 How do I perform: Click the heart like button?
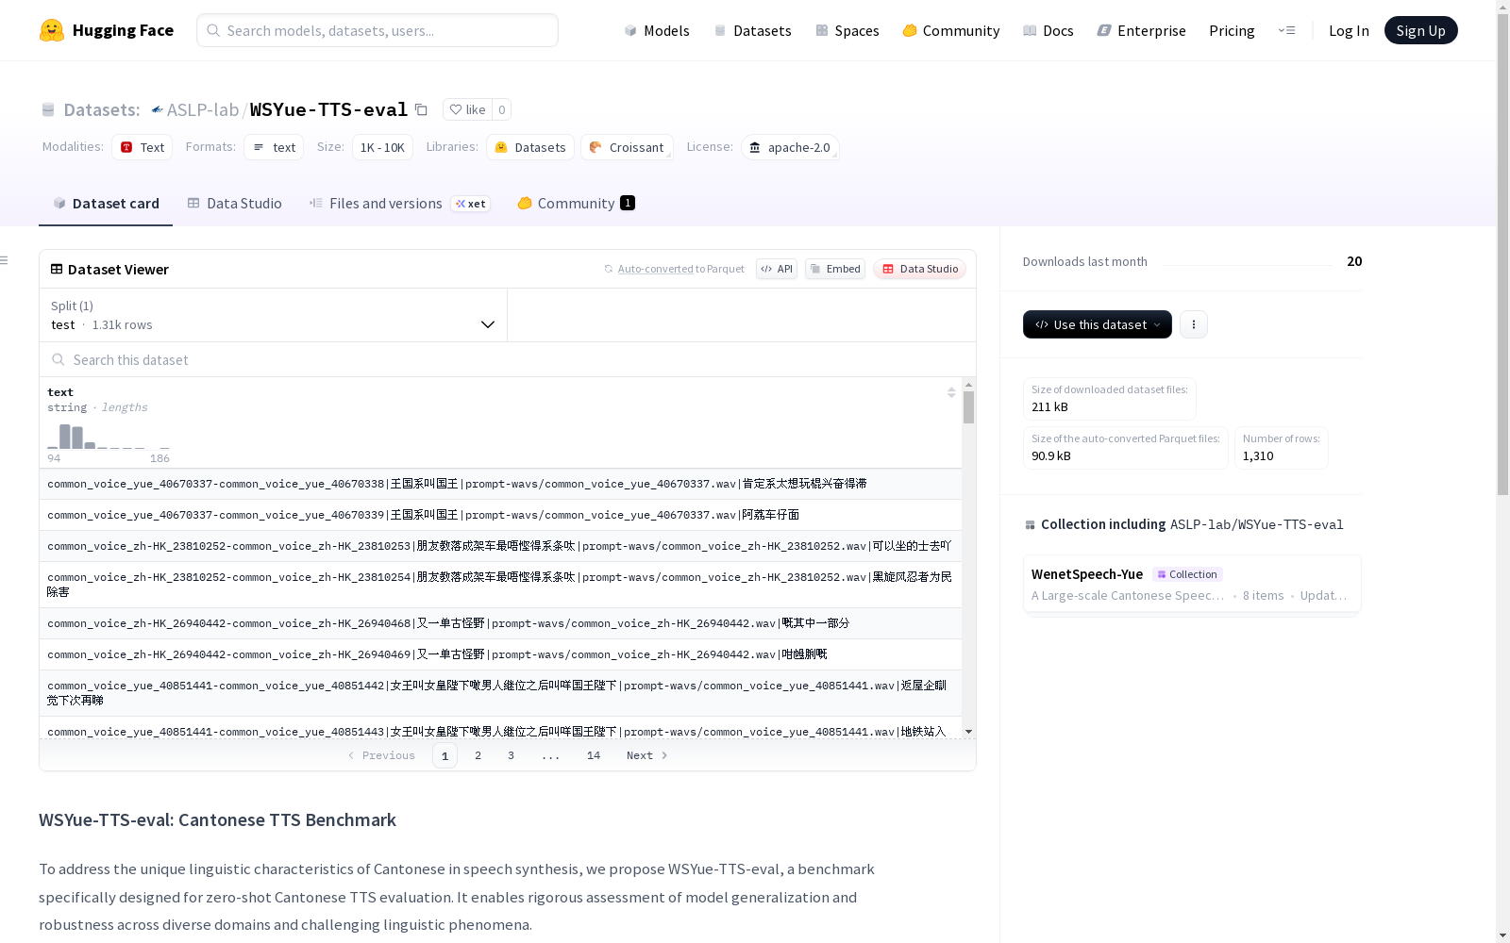(467, 109)
